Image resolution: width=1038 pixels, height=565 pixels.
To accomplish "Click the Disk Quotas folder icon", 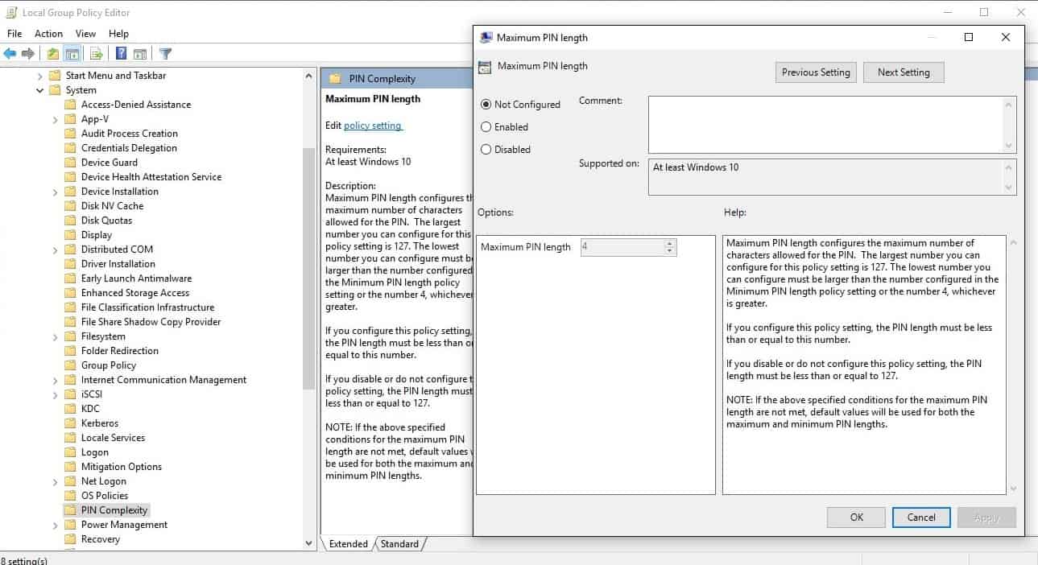I will [70, 221].
